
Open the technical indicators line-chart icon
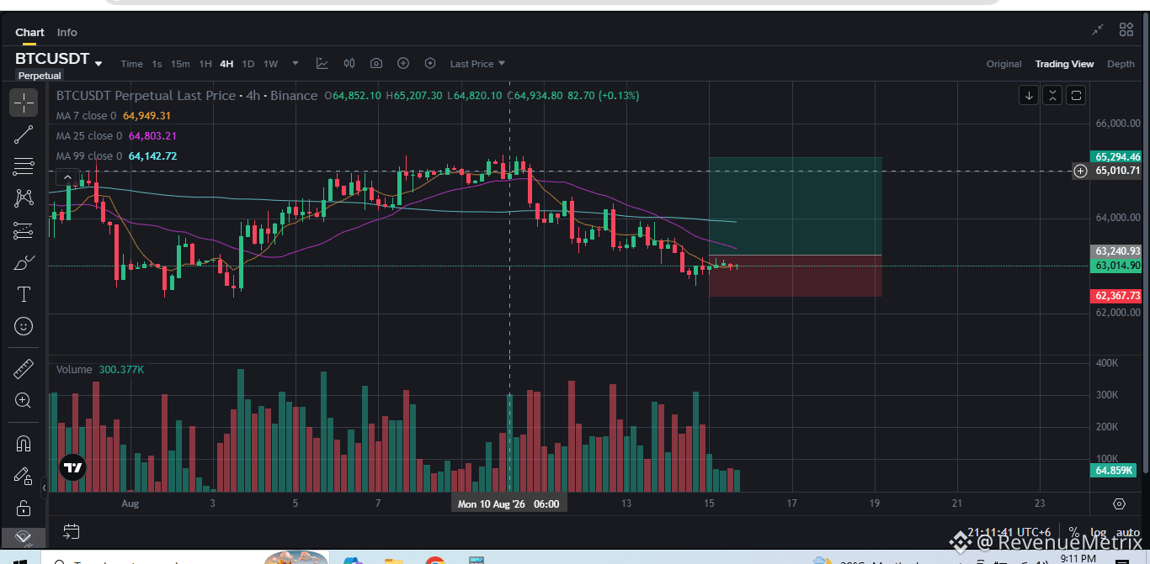(322, 63)
